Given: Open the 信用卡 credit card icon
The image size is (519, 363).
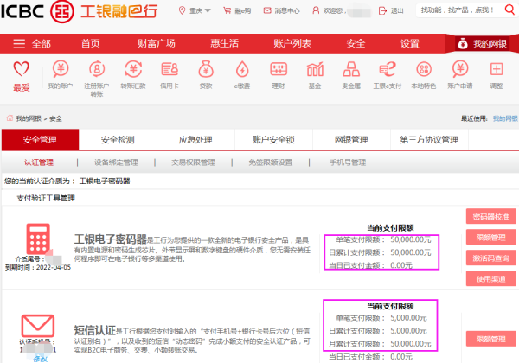Looking at the screenshot, I should click(x=170, y=69).
